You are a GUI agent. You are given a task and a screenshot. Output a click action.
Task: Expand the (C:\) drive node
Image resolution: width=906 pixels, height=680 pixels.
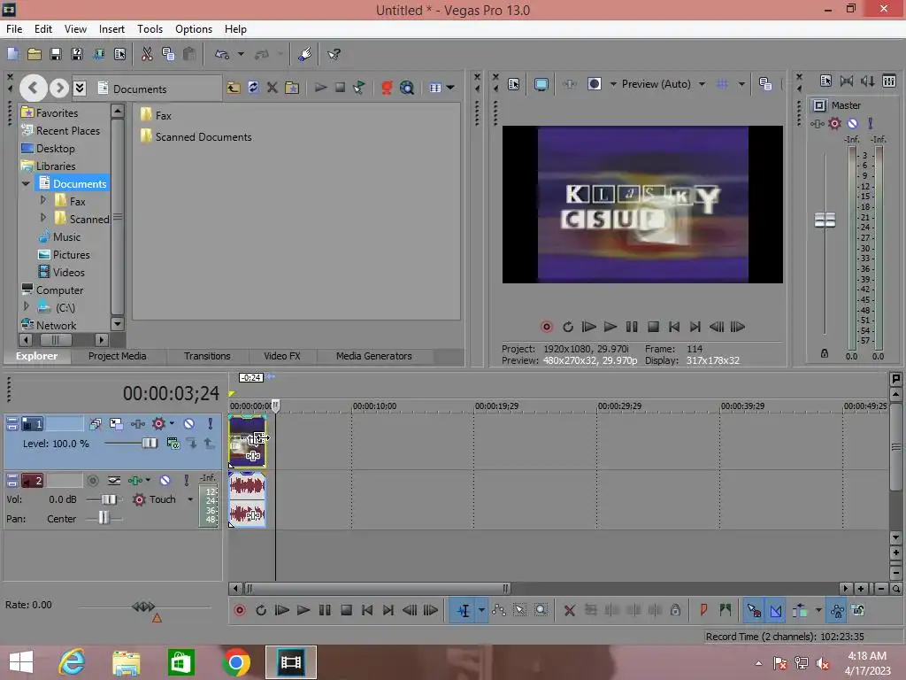pos(26,305)
